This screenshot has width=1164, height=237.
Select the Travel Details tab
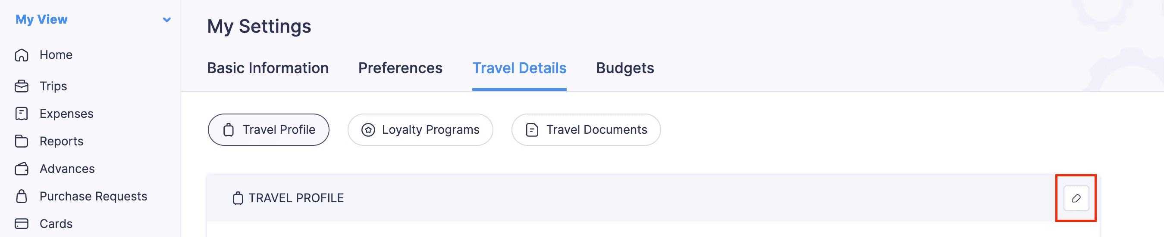(x=519, y=68)
